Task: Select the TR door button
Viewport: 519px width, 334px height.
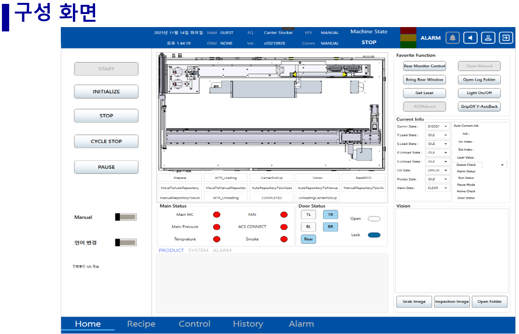Action: coord(330,215)
